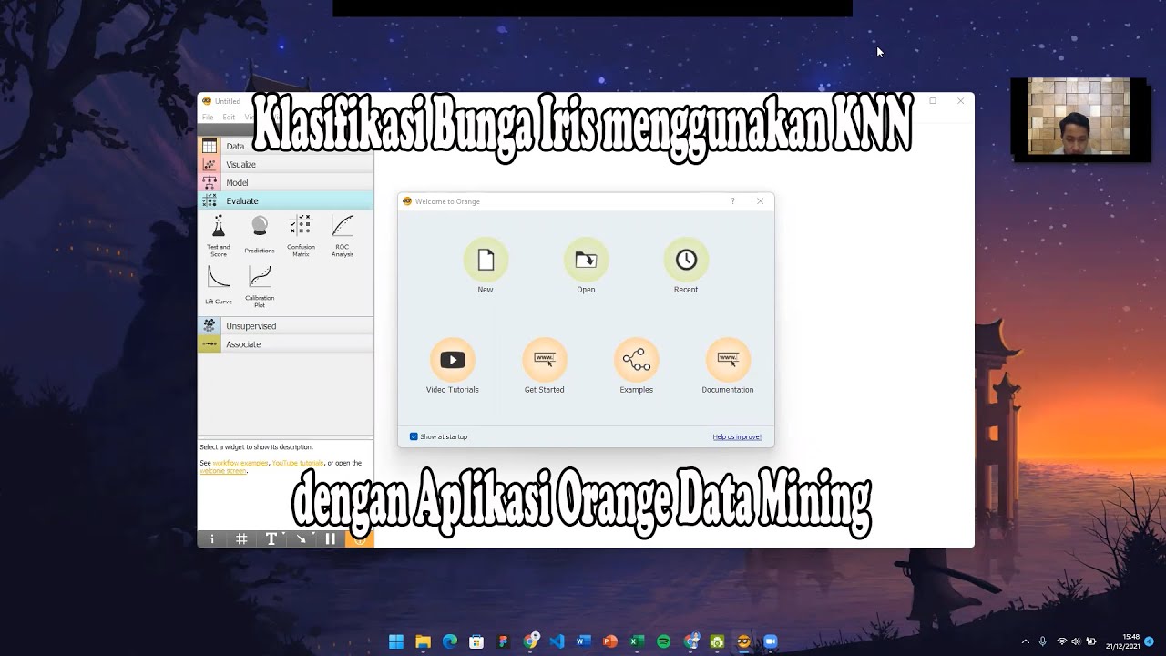Open the Documentation icon

(728, 360)
